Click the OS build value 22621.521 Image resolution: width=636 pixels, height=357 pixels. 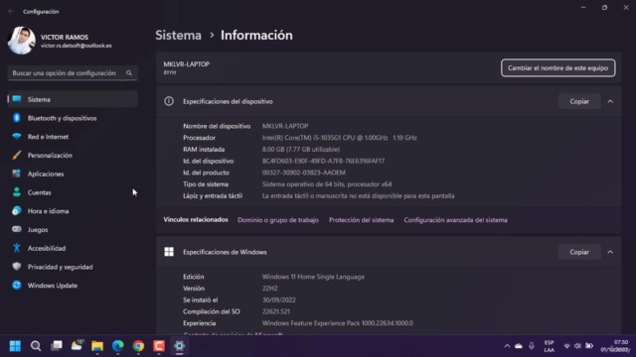coord(276,311)
